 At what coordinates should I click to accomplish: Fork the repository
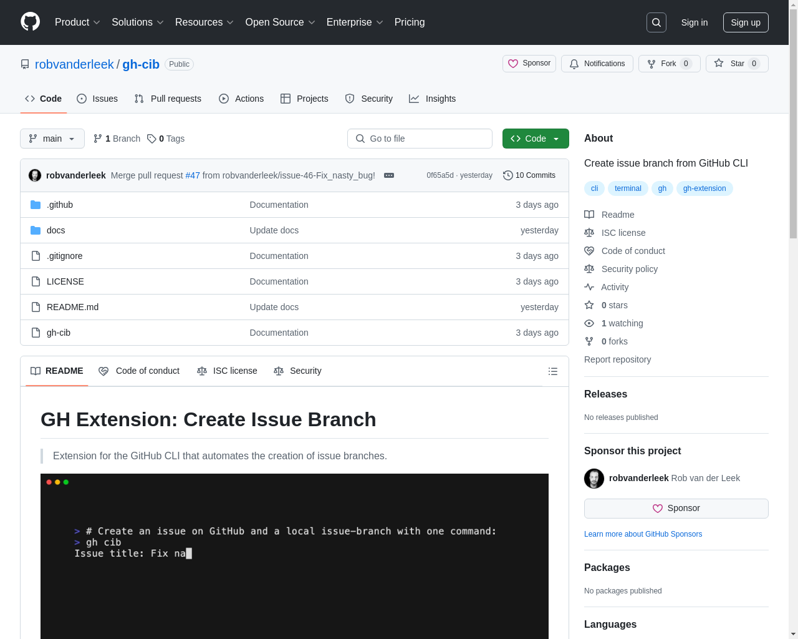pos(669,64)
